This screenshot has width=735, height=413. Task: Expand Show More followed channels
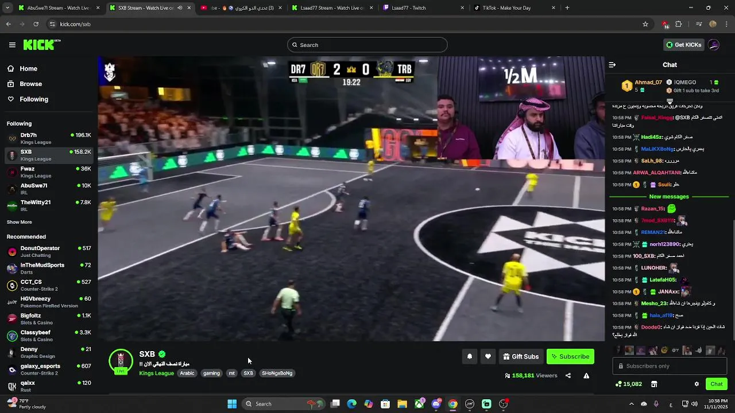[x=19, y=222]
